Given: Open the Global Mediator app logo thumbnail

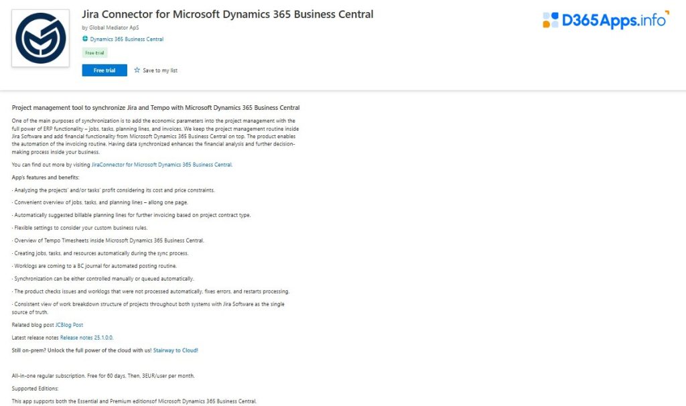Looking at the screenshot, I should 40,38.
